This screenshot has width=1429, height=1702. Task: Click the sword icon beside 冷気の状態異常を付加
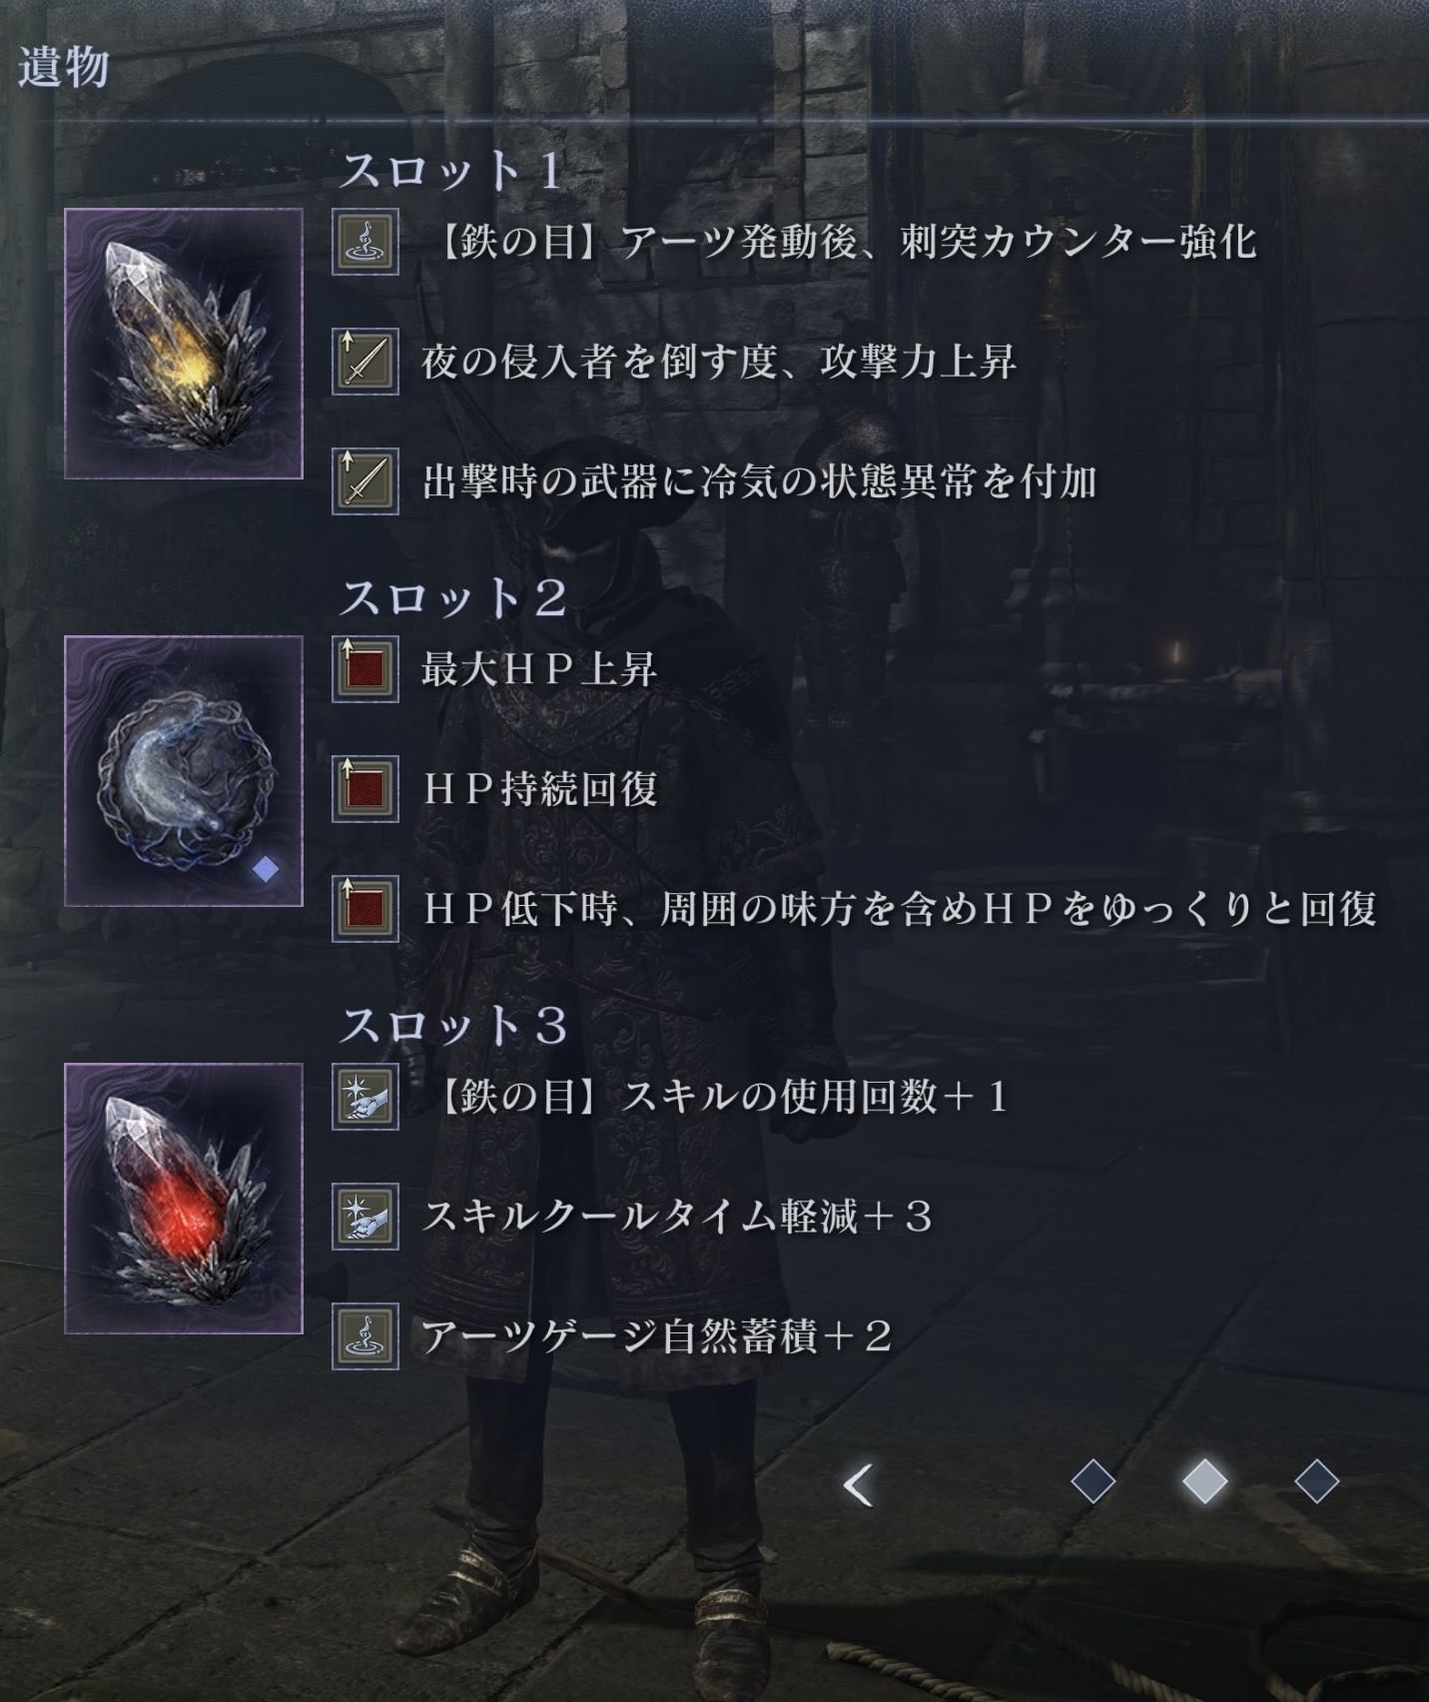(365, 481)
